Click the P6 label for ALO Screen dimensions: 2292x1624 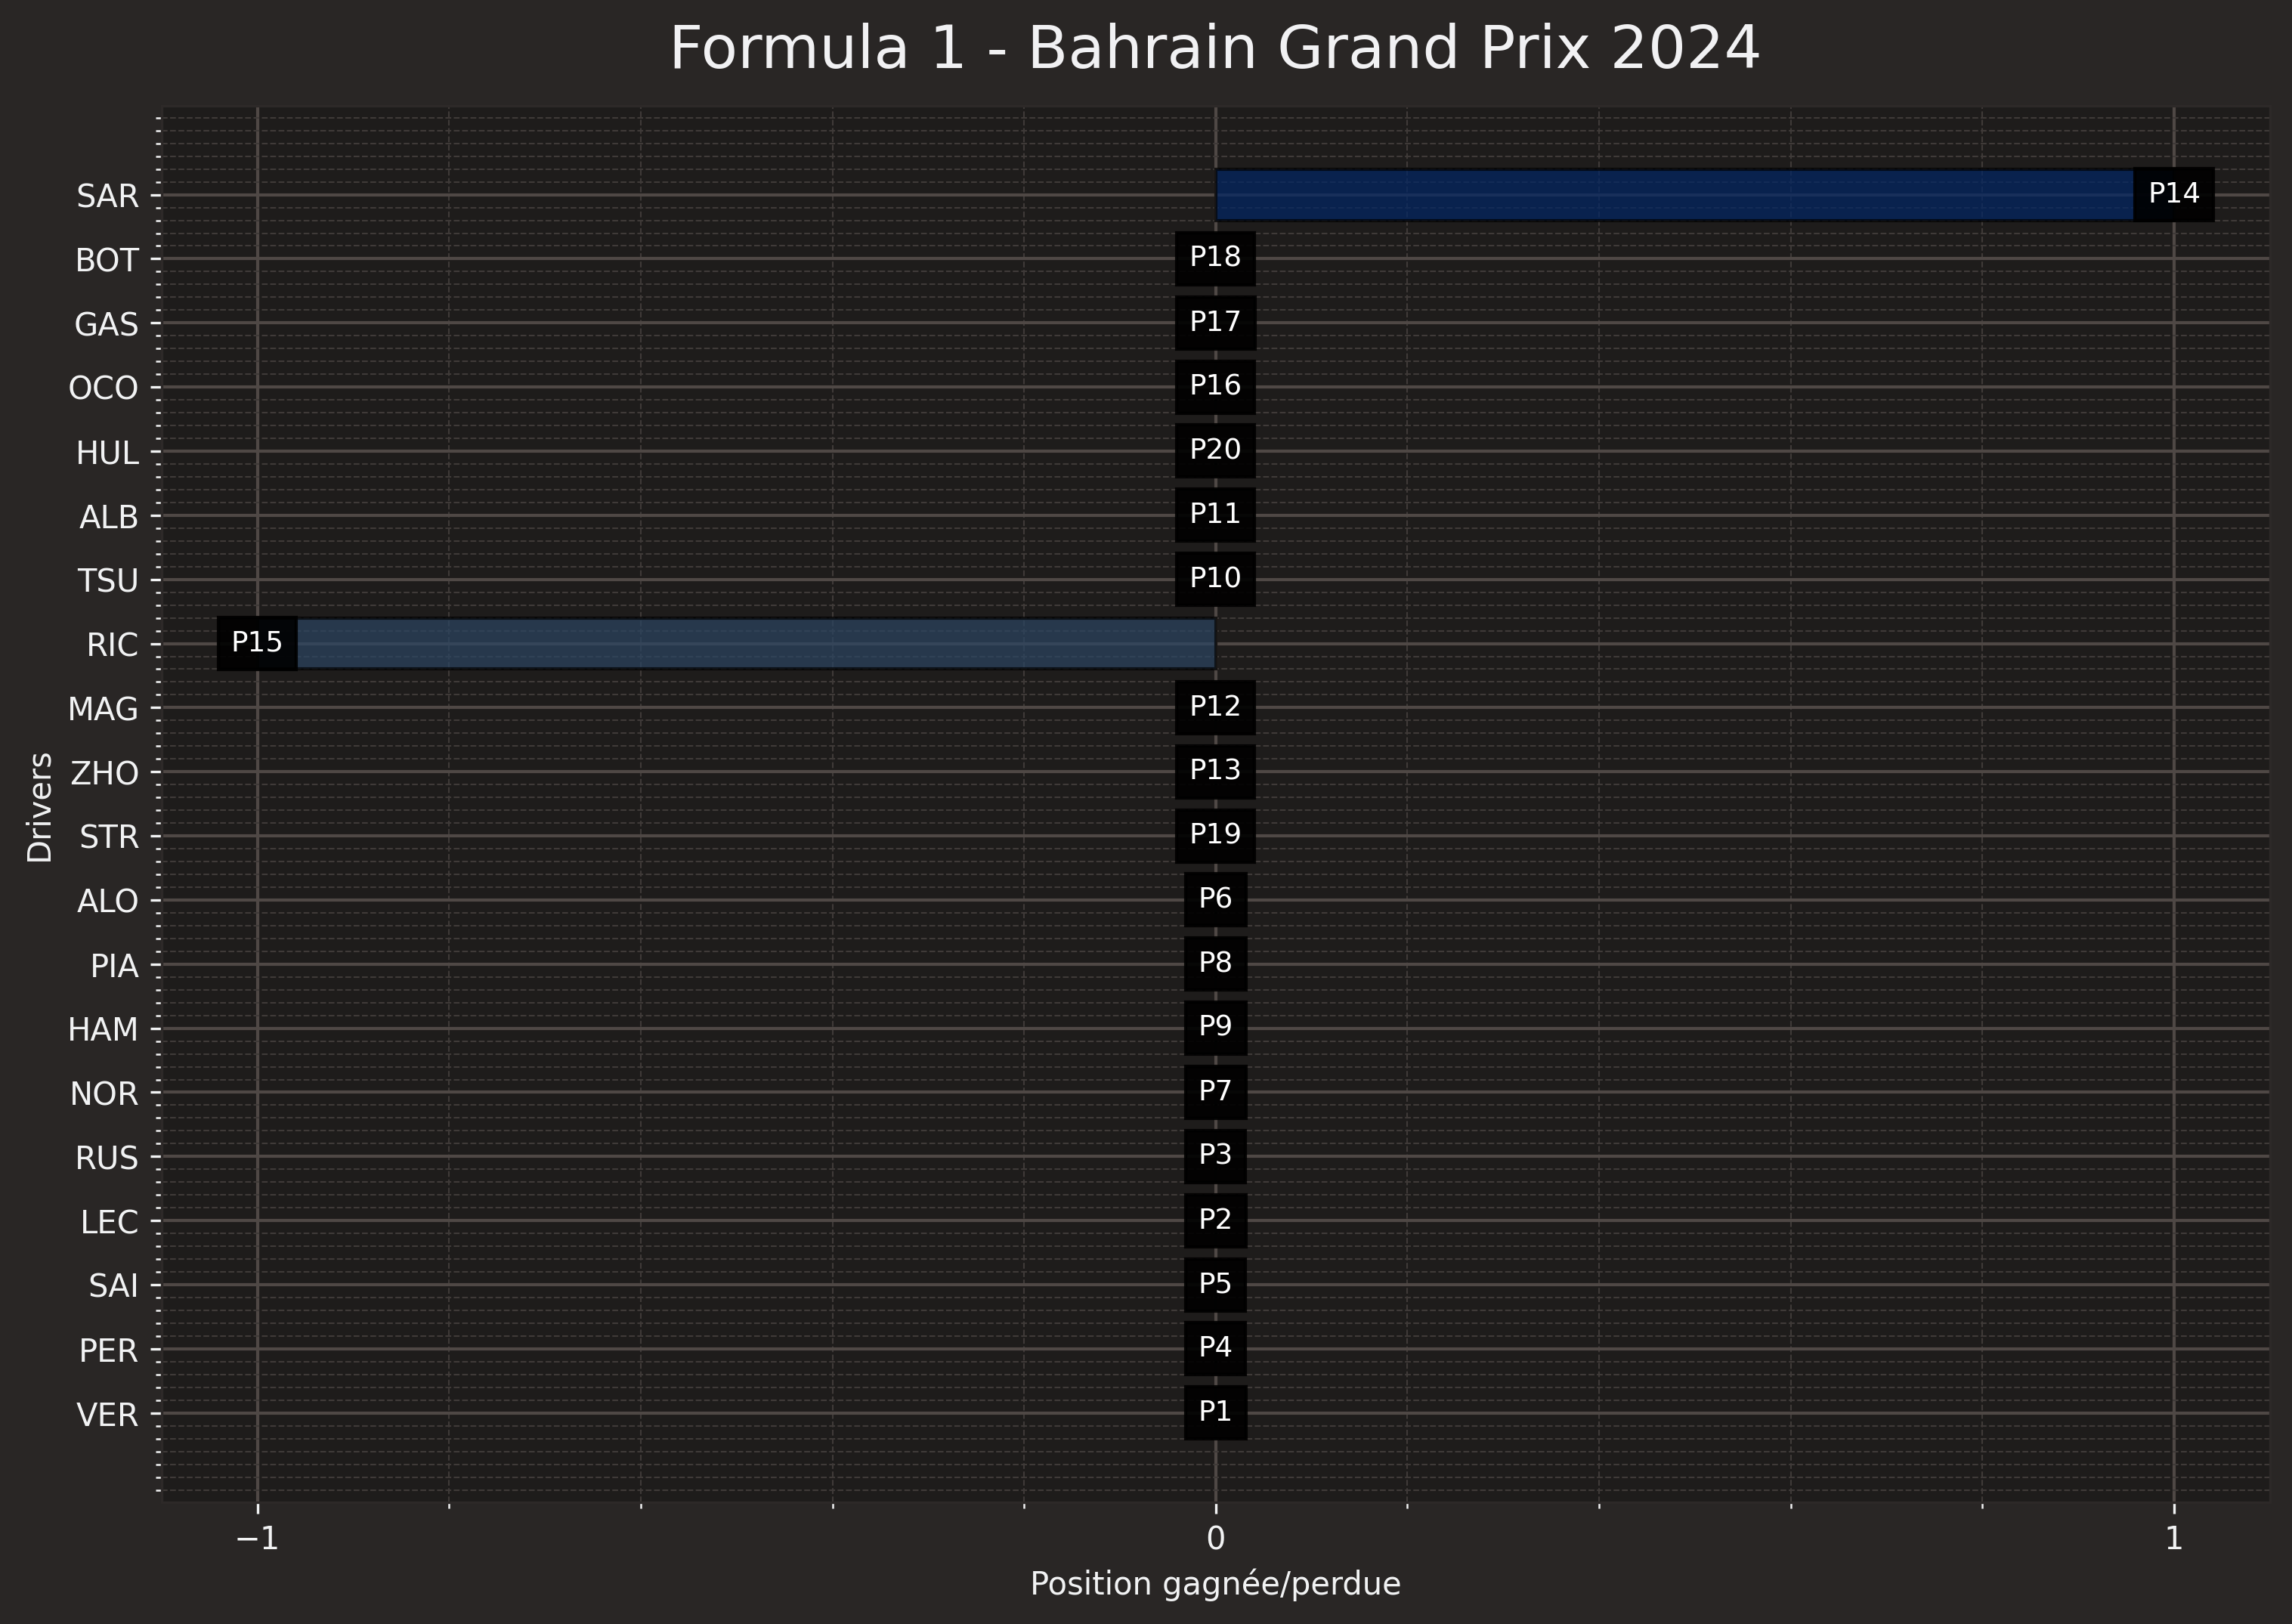click(x=1214, y=899)
